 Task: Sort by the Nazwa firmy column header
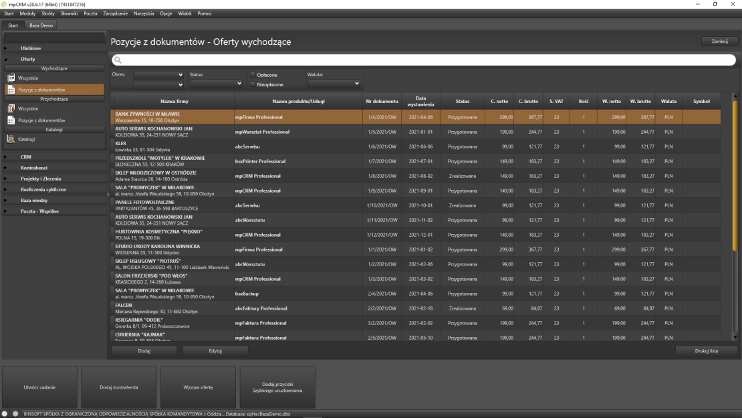pos(174,101)
